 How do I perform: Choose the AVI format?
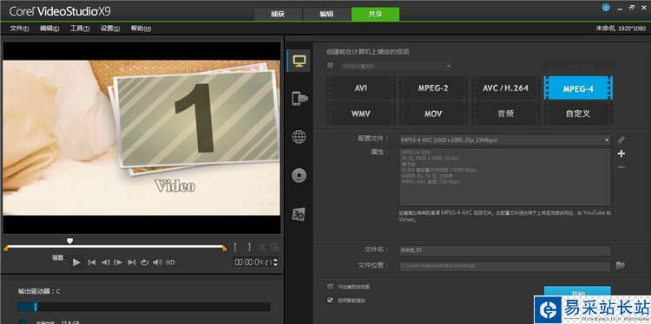360,87
